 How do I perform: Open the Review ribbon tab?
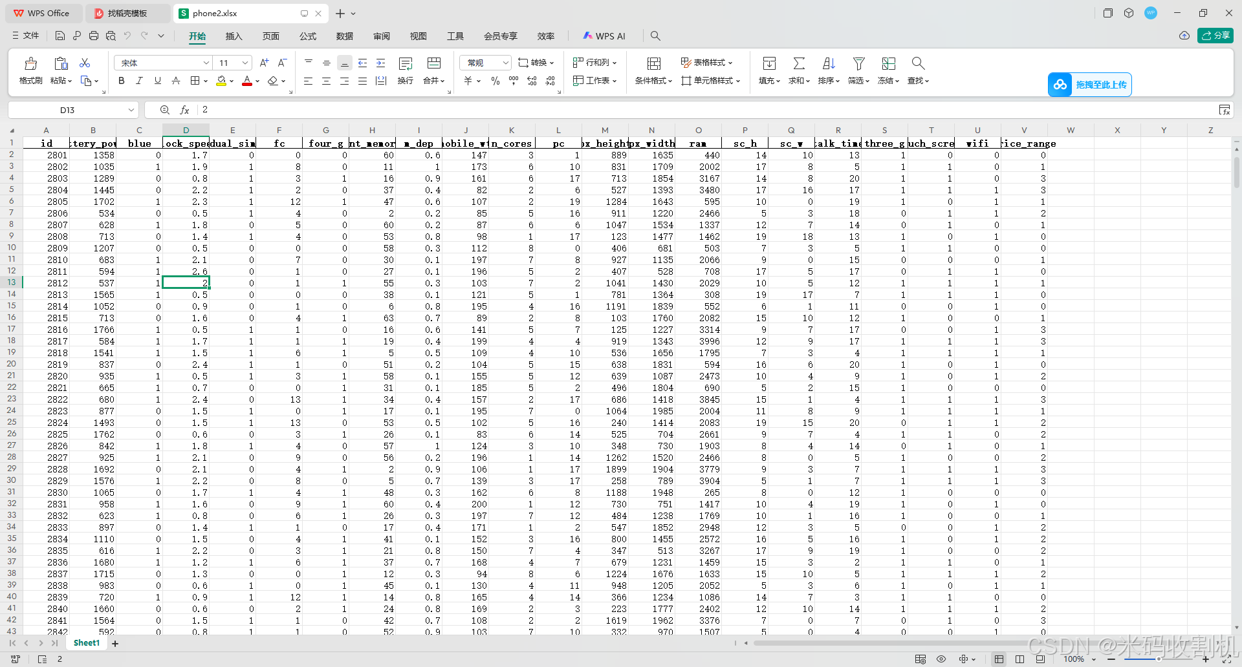pyautogui.click(x=382, y=36)
